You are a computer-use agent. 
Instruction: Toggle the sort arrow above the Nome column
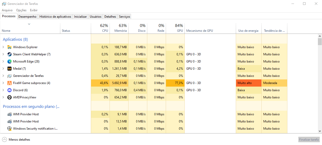click(x=29, y=24)
